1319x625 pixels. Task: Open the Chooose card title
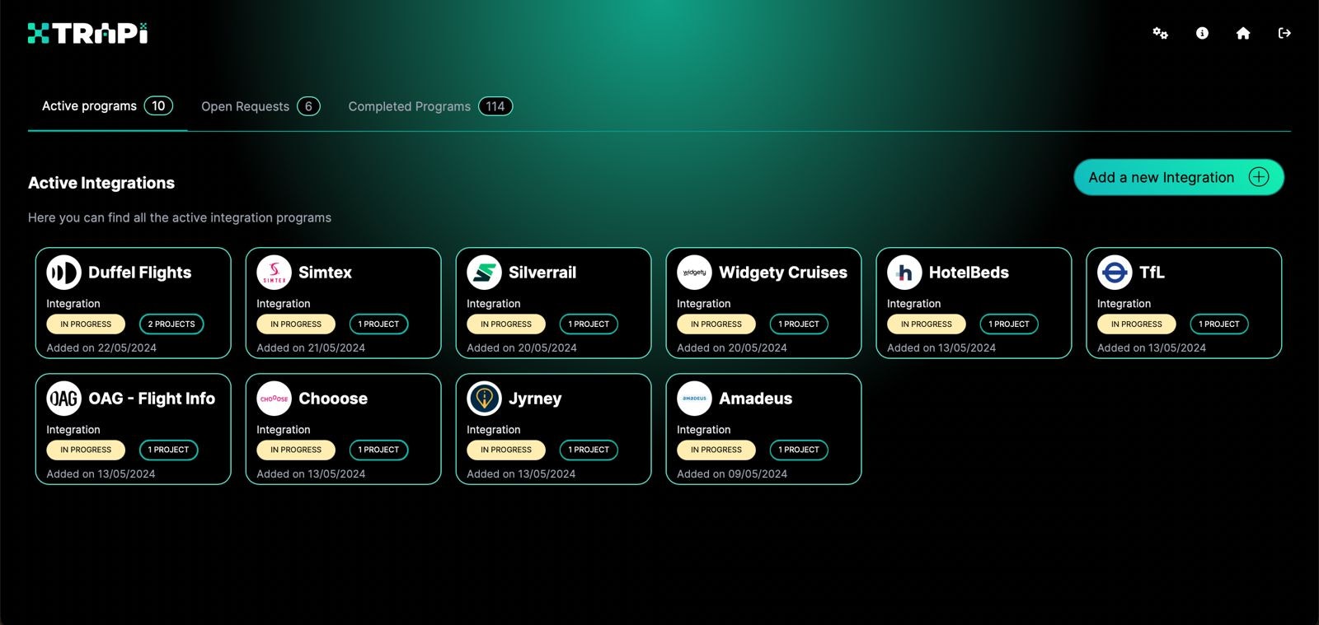click(333, 399)
